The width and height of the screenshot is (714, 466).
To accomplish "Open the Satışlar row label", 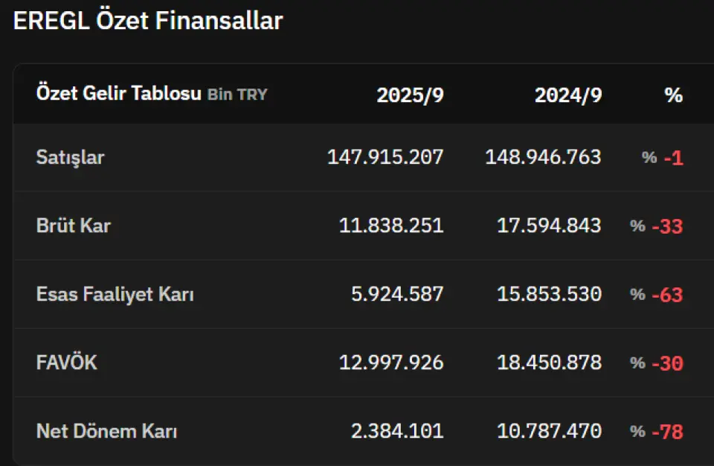I will point(71,157).
